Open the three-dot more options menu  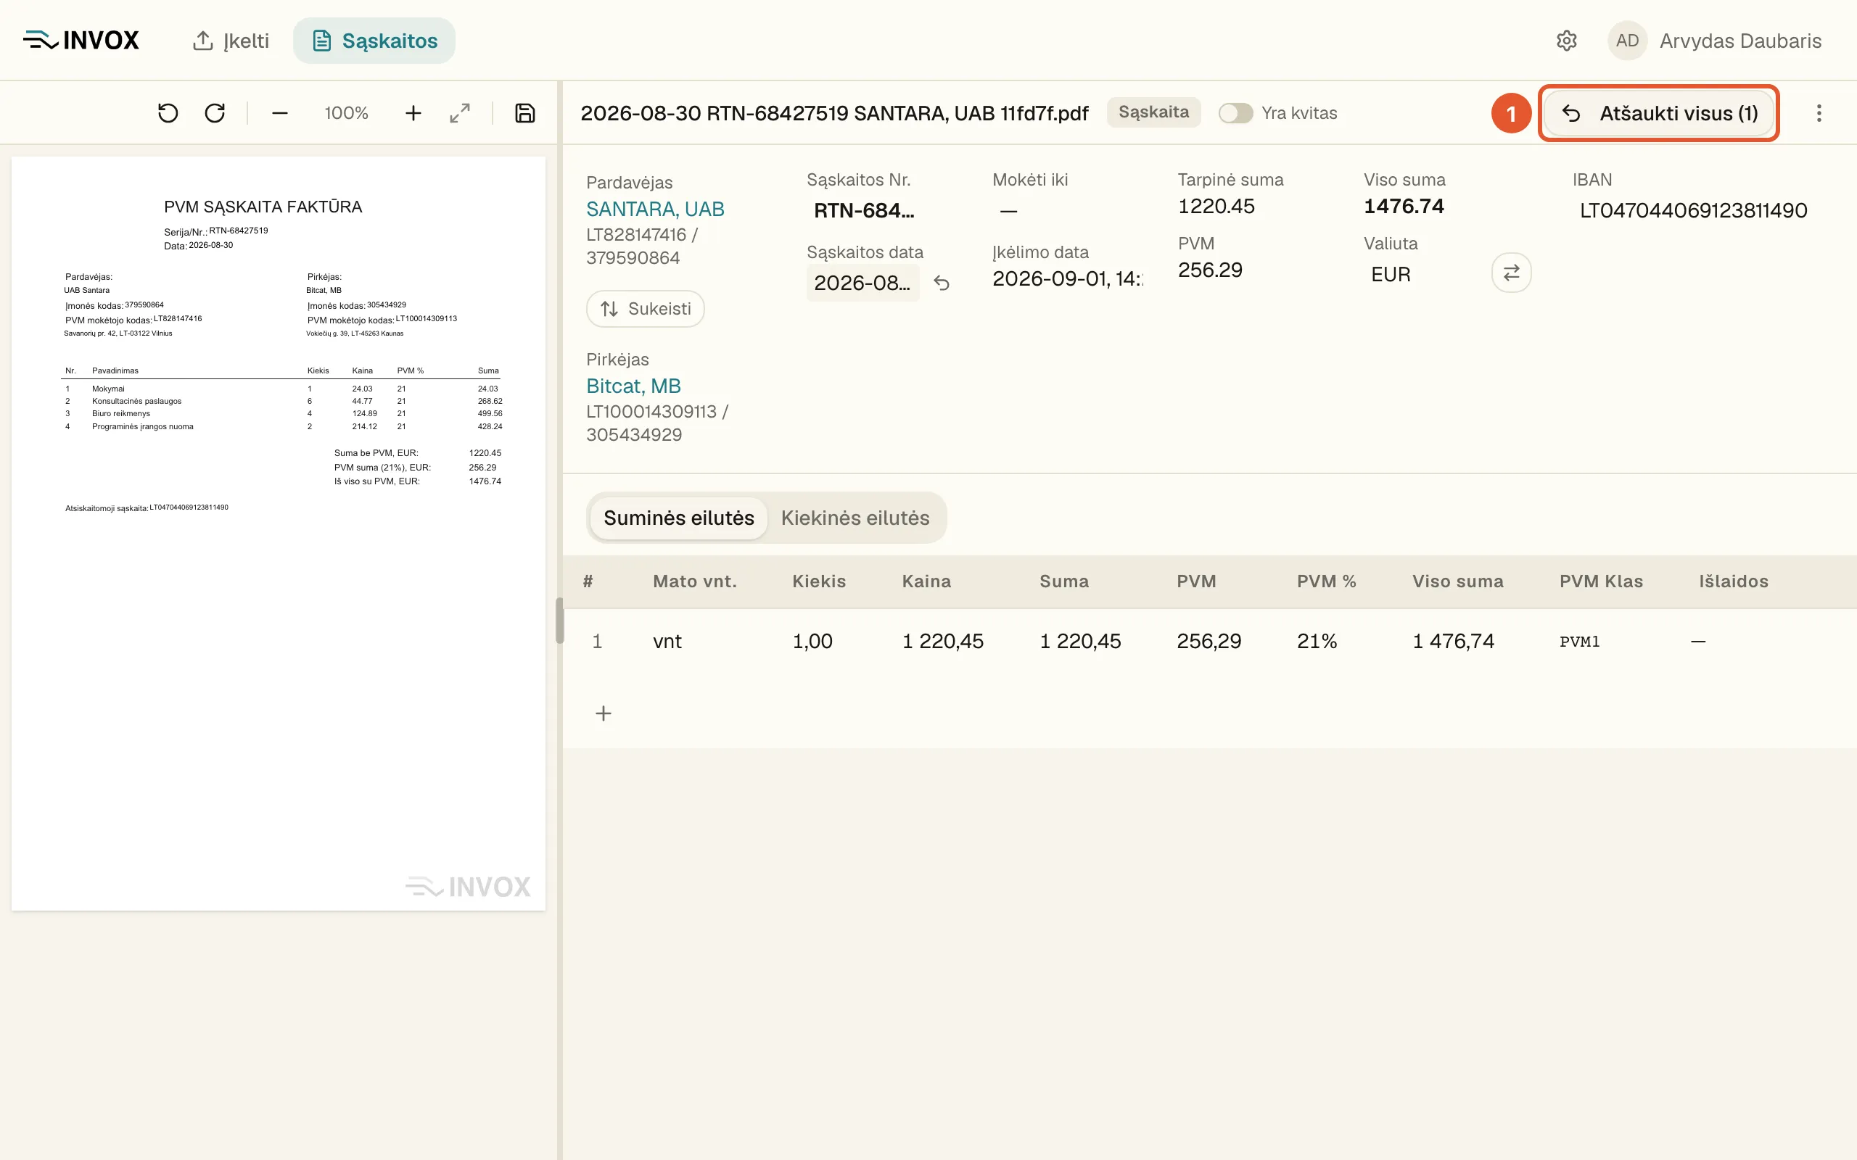[x=1819, y=114]
